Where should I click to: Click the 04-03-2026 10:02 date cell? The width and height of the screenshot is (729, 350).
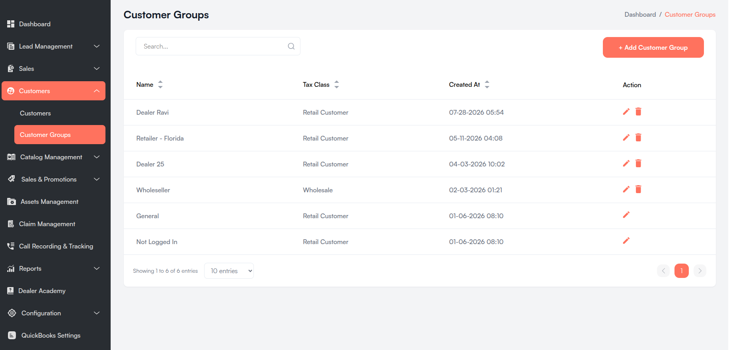tap(477, 164)
